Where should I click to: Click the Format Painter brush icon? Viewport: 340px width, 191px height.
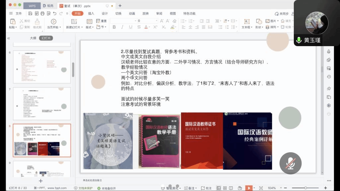coord(37,21)
